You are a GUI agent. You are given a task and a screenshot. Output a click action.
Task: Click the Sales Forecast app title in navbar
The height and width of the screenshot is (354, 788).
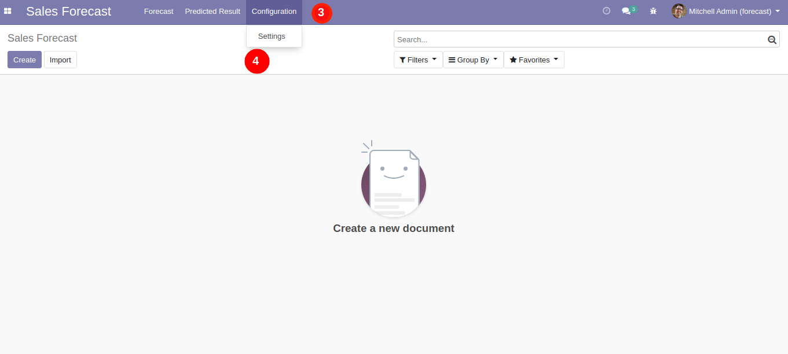pyautogui.click(x=68, y=12)
